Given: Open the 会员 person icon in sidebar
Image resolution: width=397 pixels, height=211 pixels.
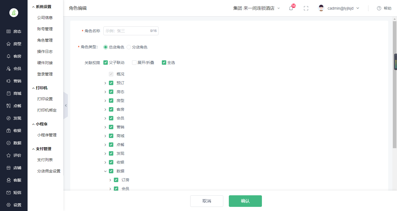Looking at the screenshot, I should [x=9, y=69].
